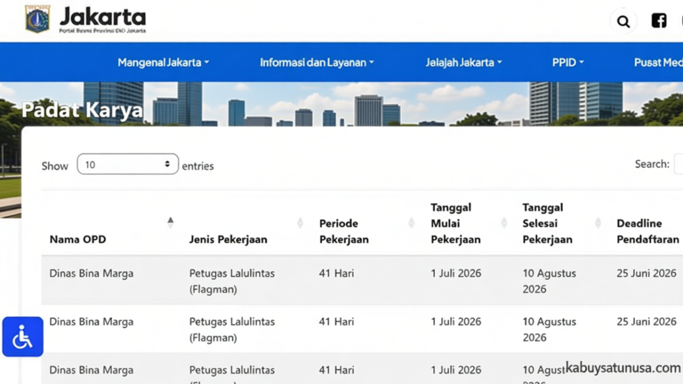
Task: Open the Show entries dropdown
Action: (128, 164)
